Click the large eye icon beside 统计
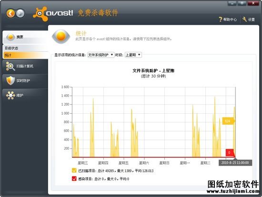The width and height of the screenshot is (262, 197). (x=61, y=36)
